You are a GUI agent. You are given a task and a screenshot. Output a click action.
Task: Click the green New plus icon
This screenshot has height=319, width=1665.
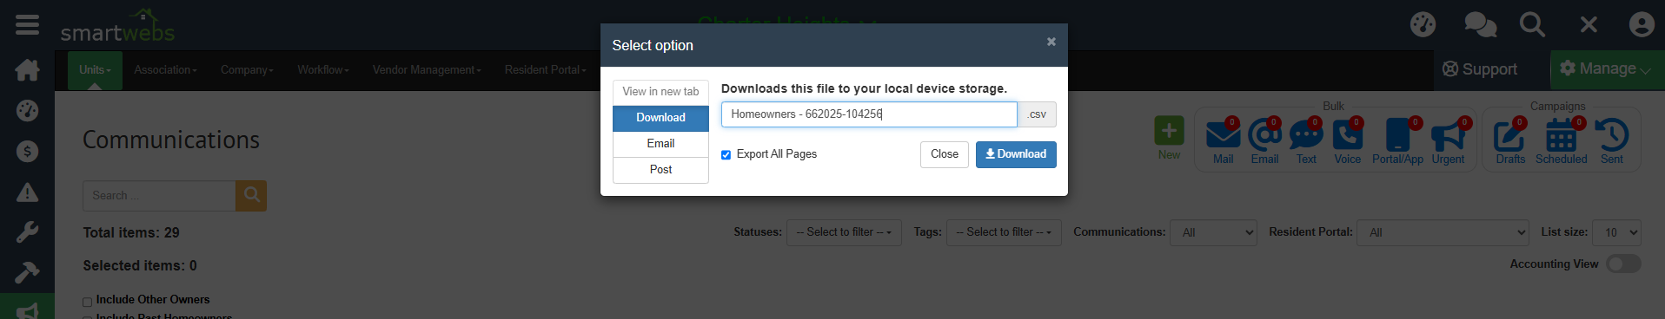click(1169, 131)
